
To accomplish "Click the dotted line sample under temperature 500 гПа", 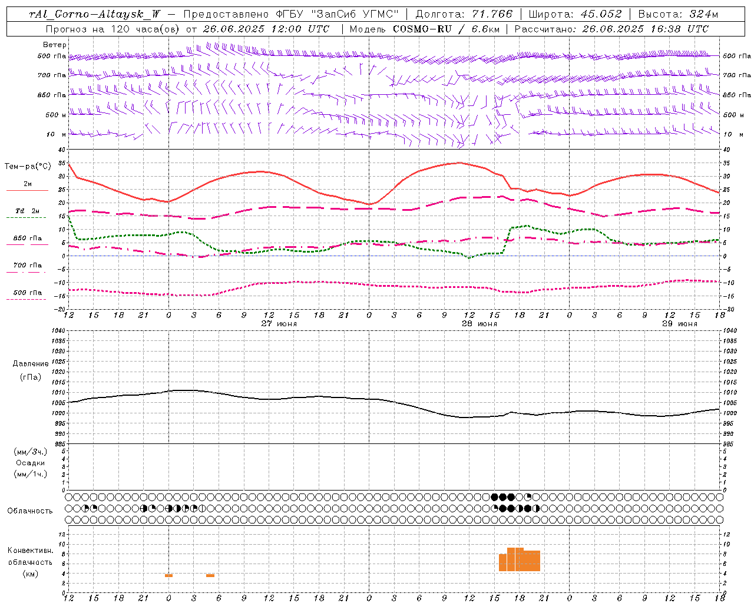I will (27, 300).
